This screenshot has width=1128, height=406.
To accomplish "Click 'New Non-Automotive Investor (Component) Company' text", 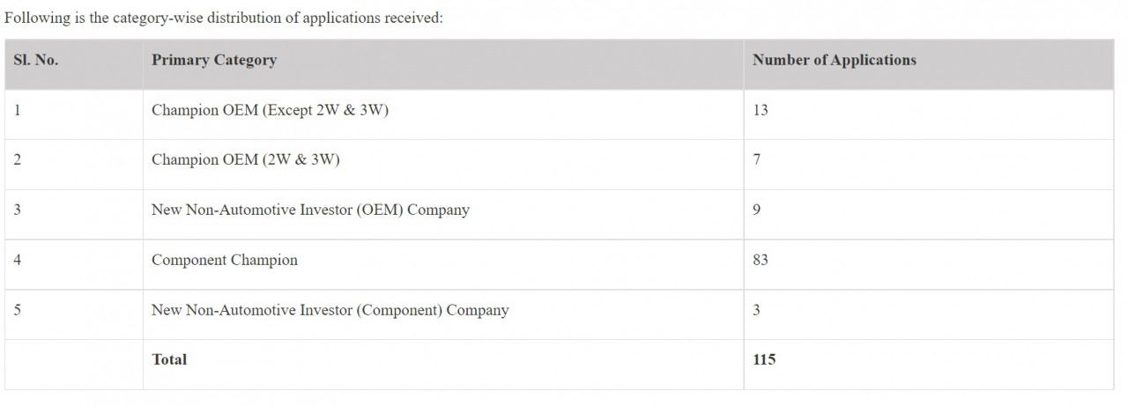I will [330, 310].
